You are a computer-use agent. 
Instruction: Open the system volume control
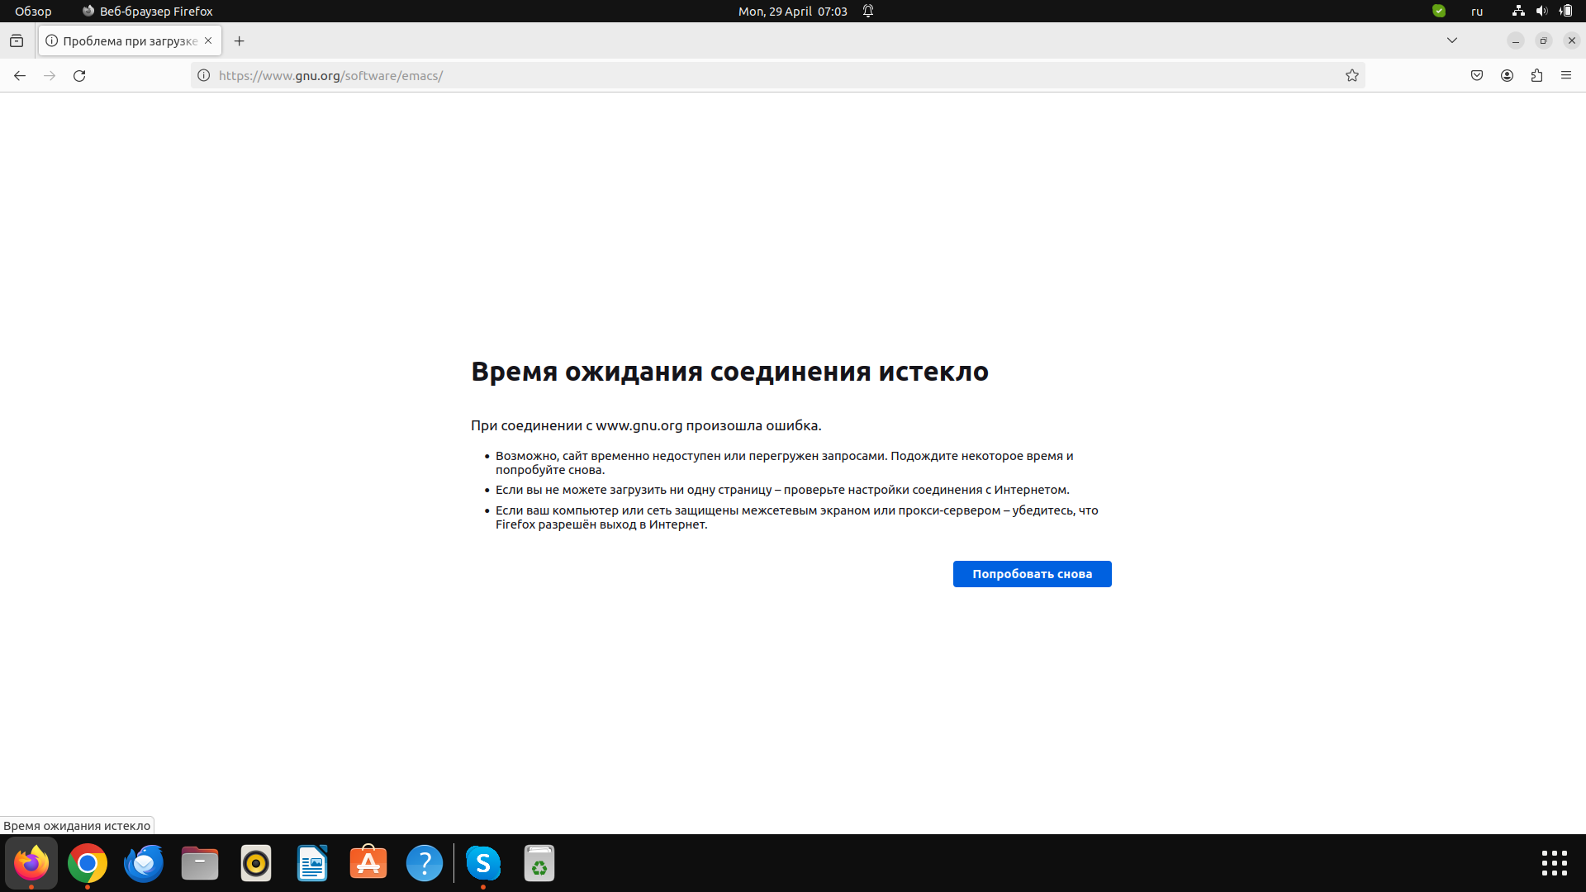[1542, 11]
